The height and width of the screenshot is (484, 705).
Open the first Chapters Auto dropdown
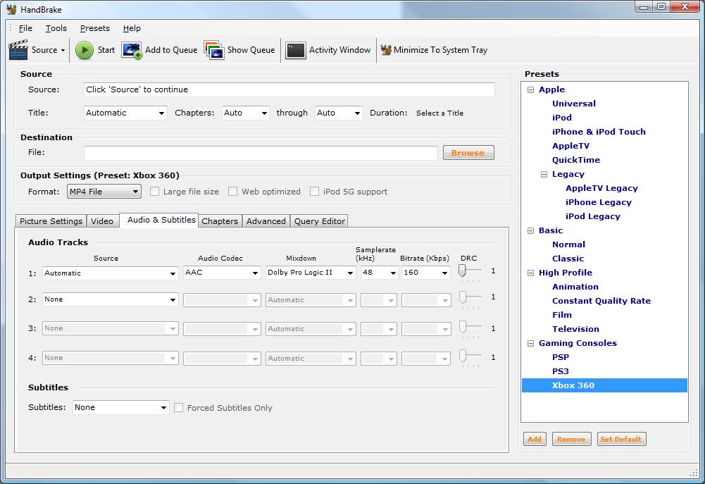click(x=246, y=113)
